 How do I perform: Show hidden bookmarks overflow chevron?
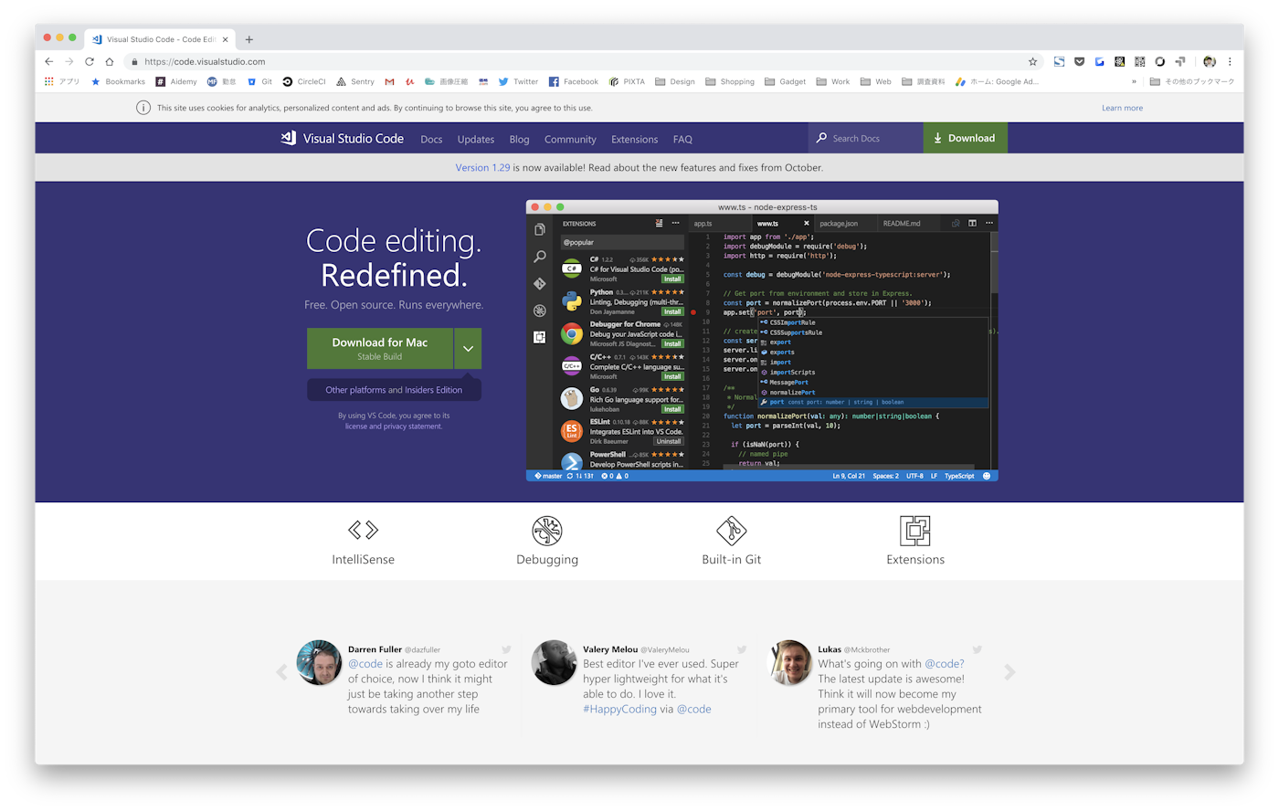[1134, 81]
